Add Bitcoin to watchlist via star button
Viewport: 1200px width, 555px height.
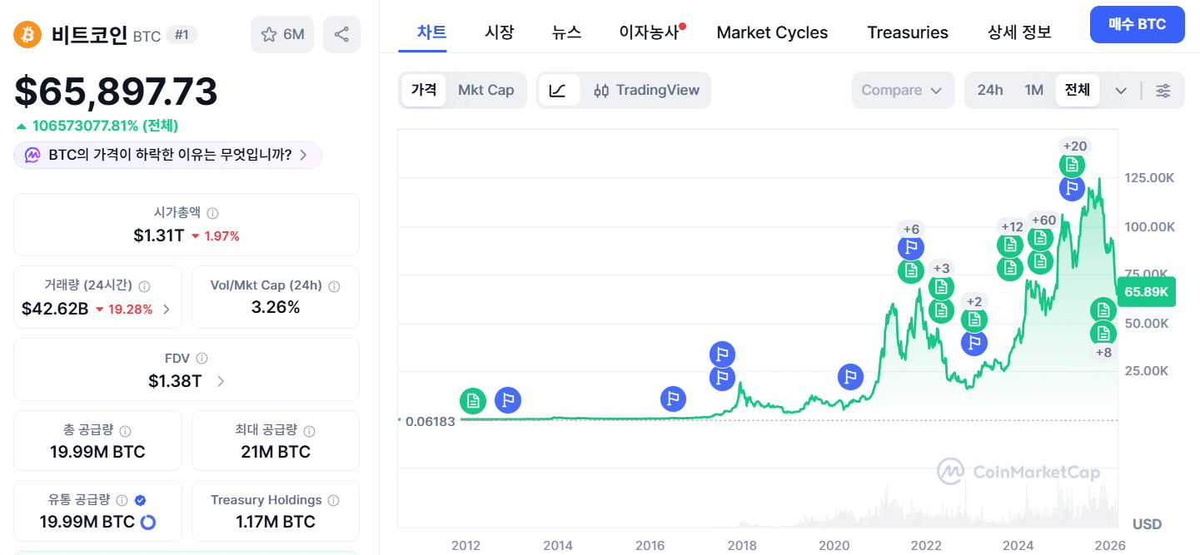coord(282,34)
